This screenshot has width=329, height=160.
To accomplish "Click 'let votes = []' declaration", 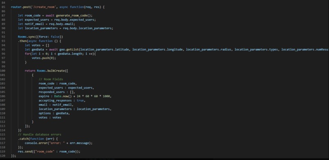I will 37,45.
